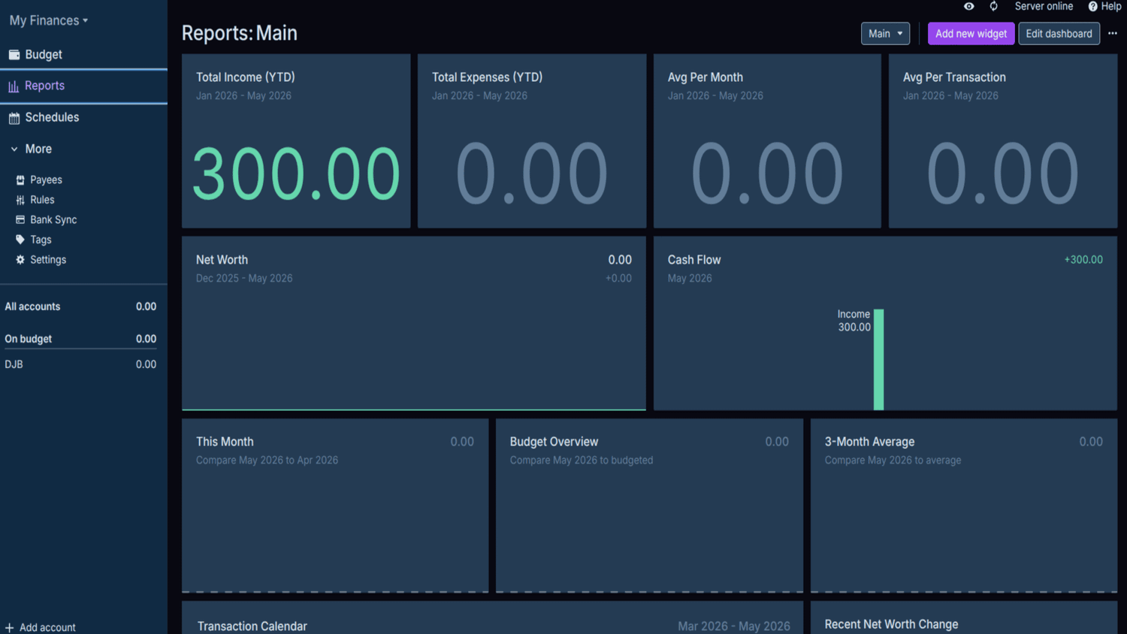The image size is (1127, 634).
Task: Click the Settings gear icon
Action: click(x=20, y=260)
